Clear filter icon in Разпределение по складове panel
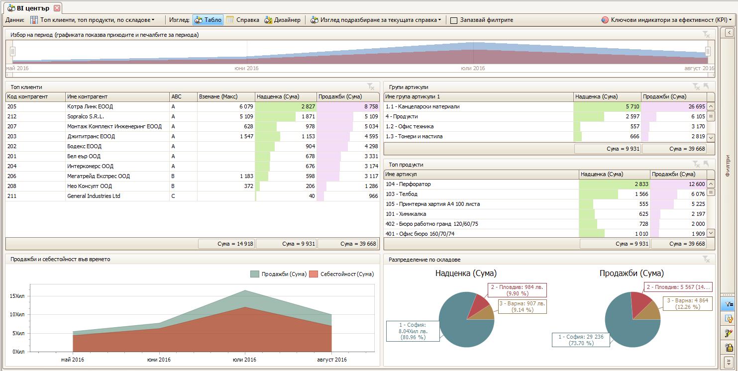Image resolution: width=738 pixels, height=371 pixels. [706, 259]
